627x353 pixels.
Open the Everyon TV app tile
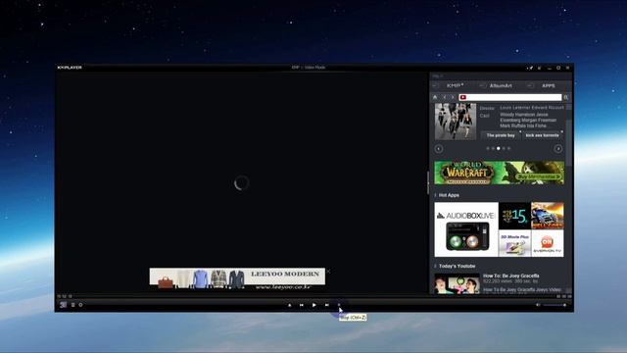click(x=548, y=243)
